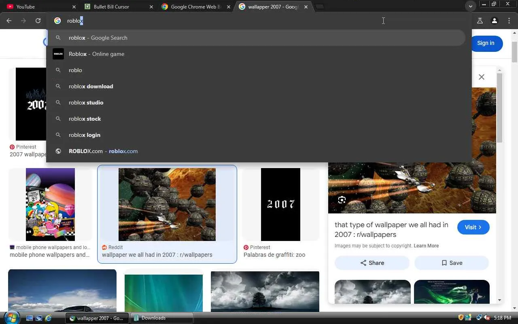
Task: Click the 5:18 PM taskbar clock
Action: pyautogui.click(x=503, y=318)
